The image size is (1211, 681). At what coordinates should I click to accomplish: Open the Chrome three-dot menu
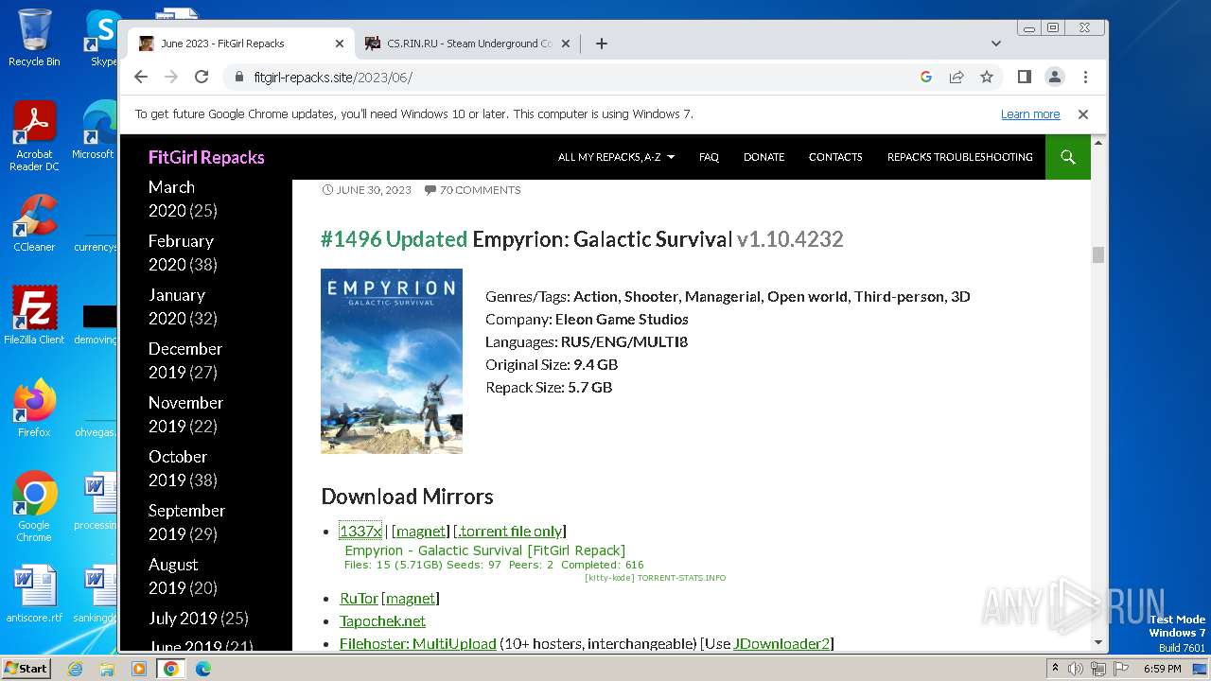1085,77
